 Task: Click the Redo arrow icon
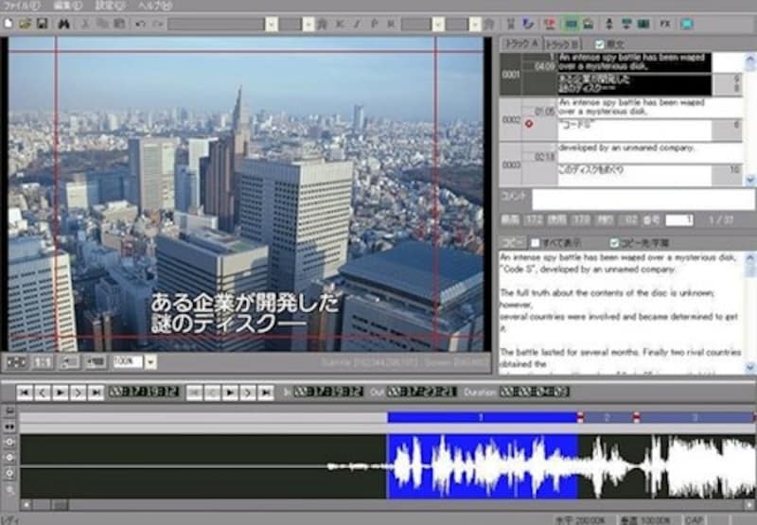(158, 24)
